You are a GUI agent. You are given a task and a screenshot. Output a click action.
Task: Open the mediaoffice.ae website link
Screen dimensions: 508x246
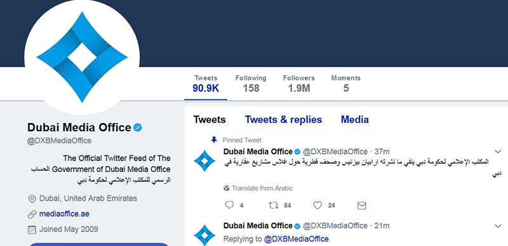tap(64, 214)
